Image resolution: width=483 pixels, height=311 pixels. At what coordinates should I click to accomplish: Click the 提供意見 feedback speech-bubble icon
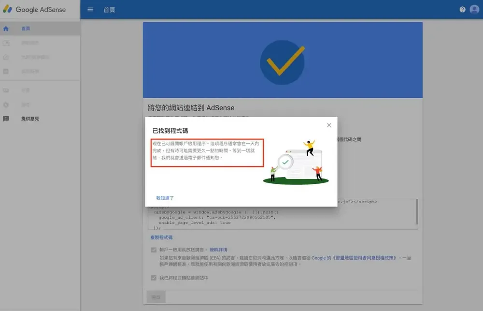tap(6, 119)
